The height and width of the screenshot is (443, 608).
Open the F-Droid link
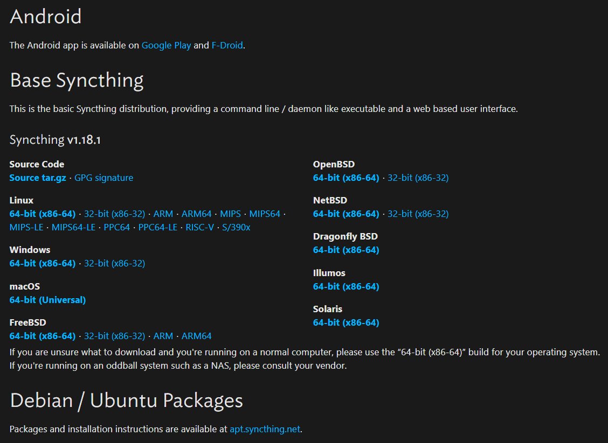point(227,45)
